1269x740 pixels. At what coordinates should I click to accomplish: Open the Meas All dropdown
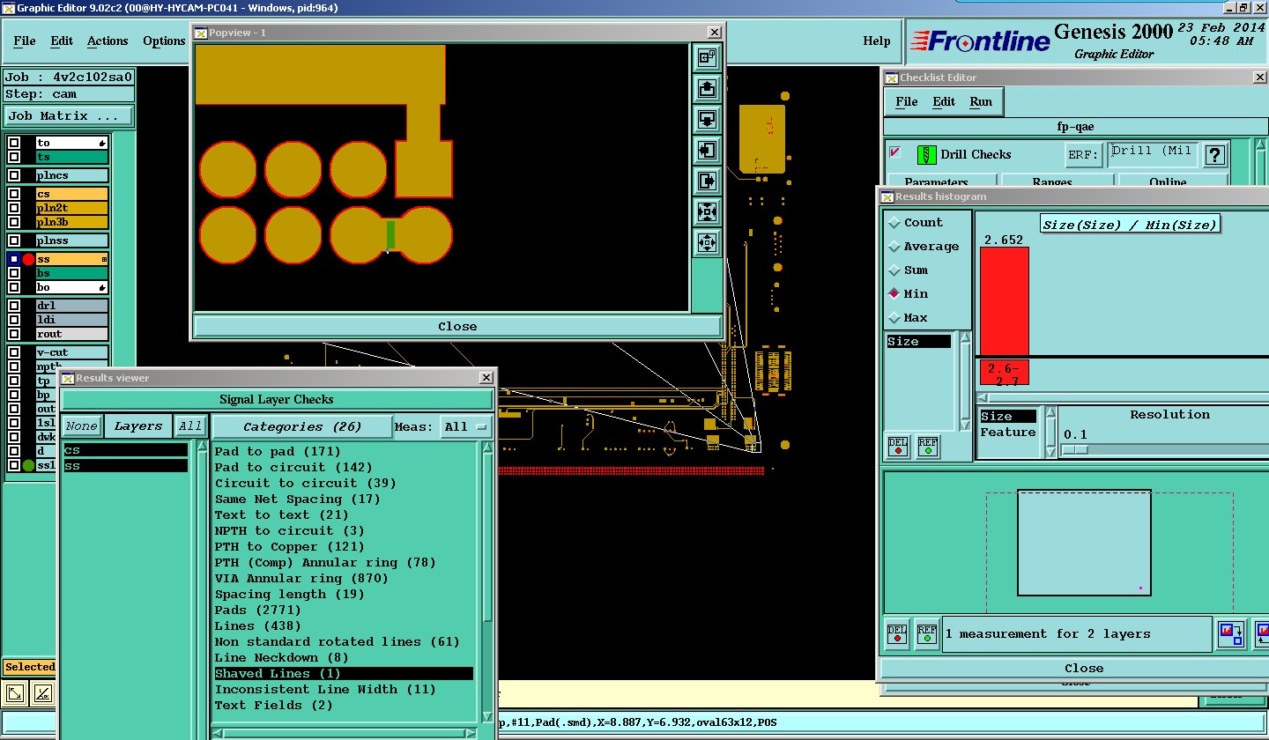tap(467, 426)
